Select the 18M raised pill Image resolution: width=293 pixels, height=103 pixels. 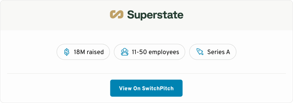[83, 52]
